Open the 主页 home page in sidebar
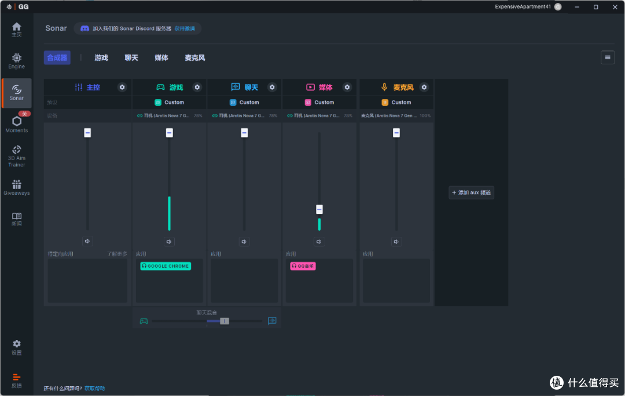625x396 pixels. [16, 29]
